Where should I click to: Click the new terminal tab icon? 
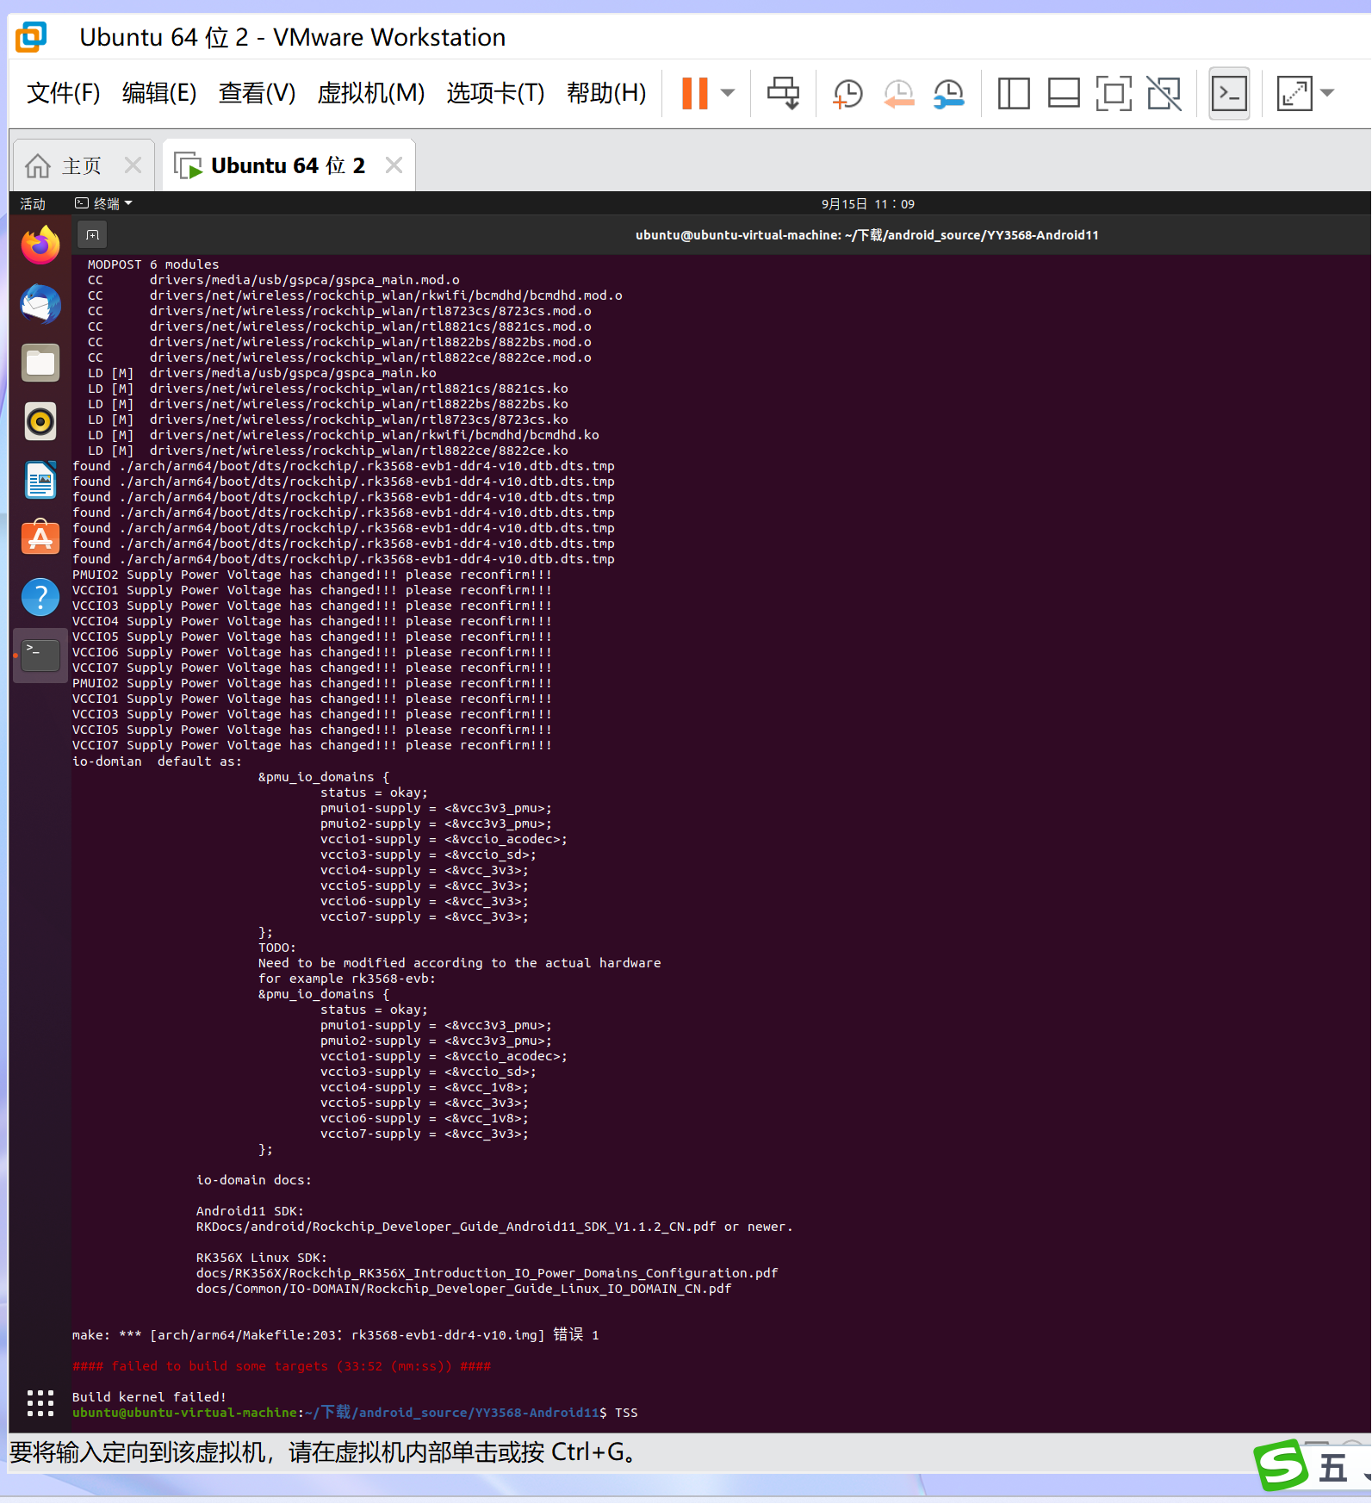(92, 235)
